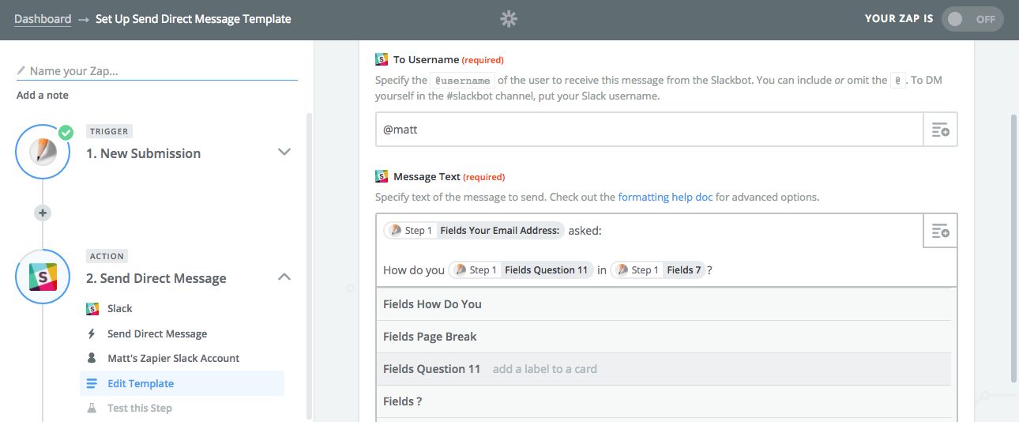This screenshot has height=422, width=1019.
Task: Open Matt's Zapier Slack Account item
Action: [x=173, y=358]
